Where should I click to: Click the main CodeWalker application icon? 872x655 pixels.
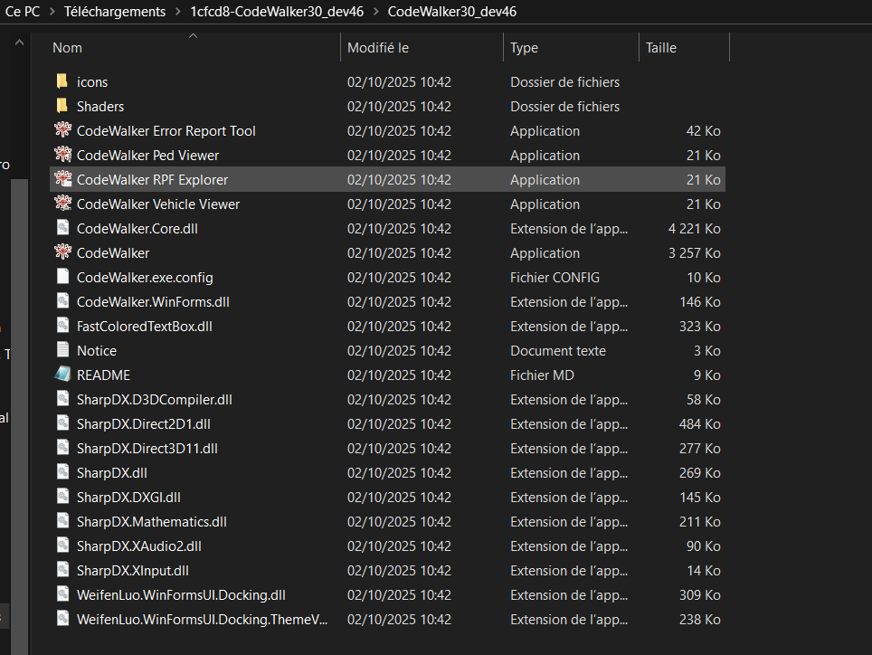pyautogui.click(x=62, y=252)
